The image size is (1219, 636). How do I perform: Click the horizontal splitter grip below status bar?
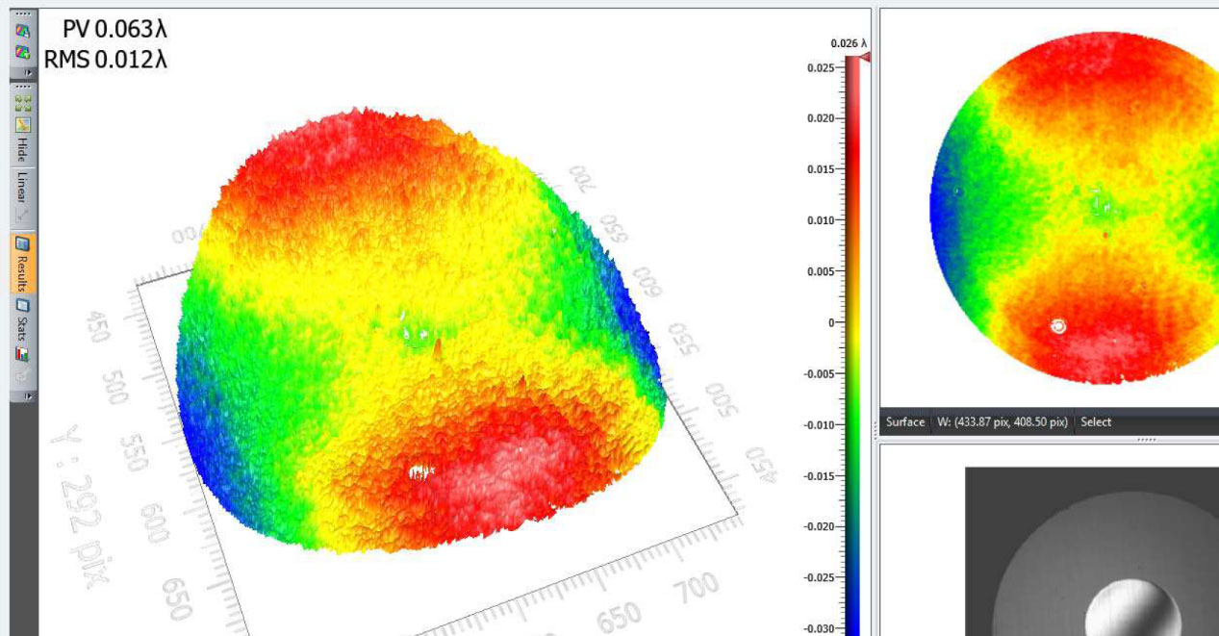coord(1145,439)
